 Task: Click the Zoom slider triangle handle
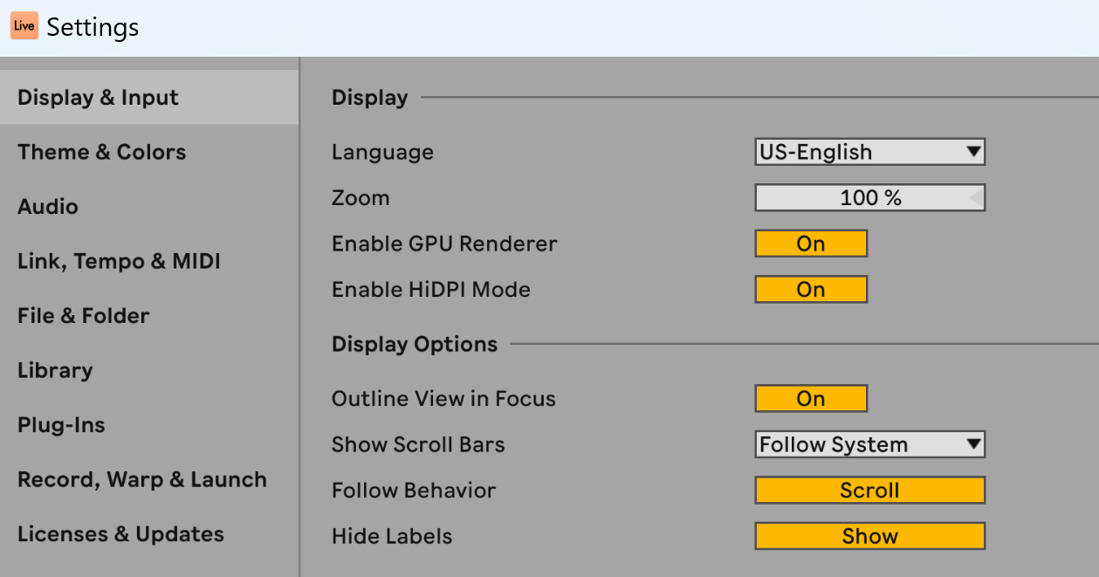(975, 198)
